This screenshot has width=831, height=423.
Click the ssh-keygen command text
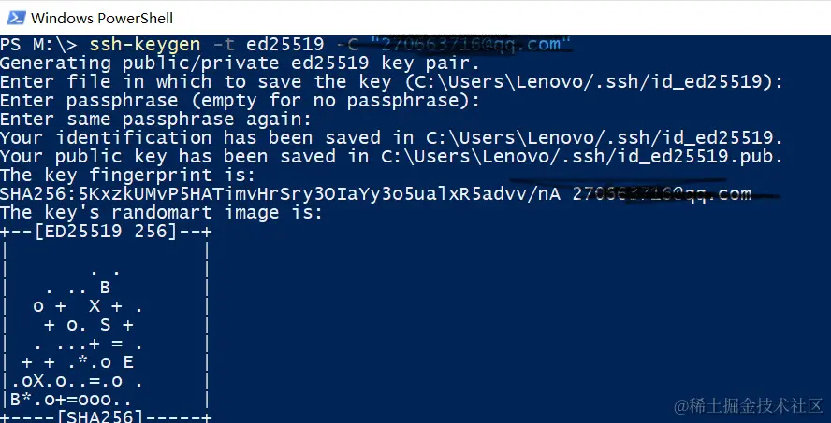145,45
